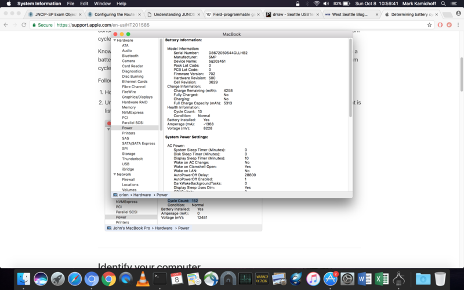Image resolution: width=464 pixels, height=290 pixels.
Task: Select Thunderbolt in the sidebar
Action: pos(132,158)
